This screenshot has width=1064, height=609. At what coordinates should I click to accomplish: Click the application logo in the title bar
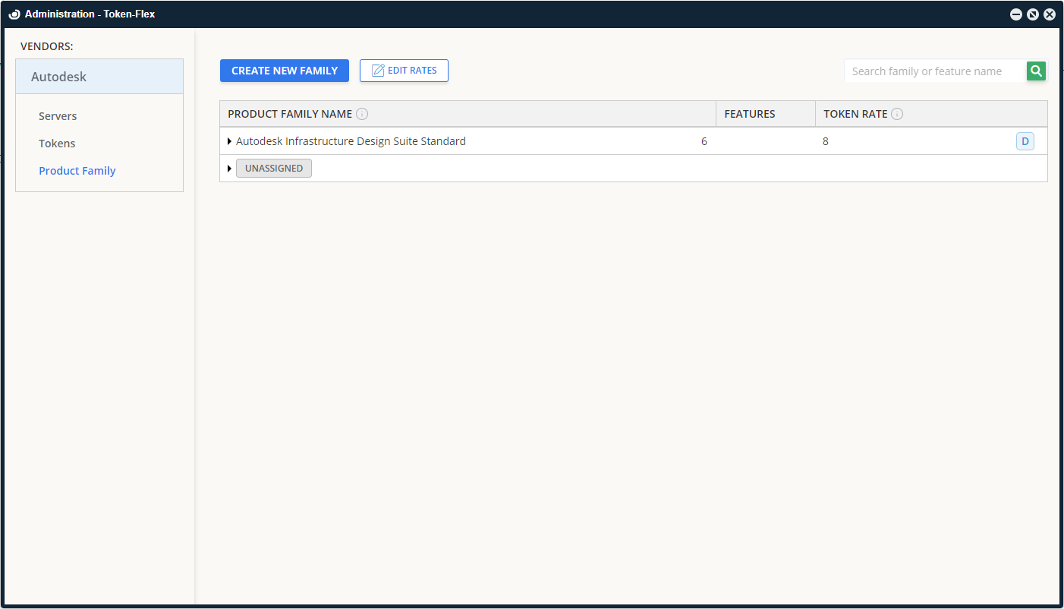tap(13, 13)
